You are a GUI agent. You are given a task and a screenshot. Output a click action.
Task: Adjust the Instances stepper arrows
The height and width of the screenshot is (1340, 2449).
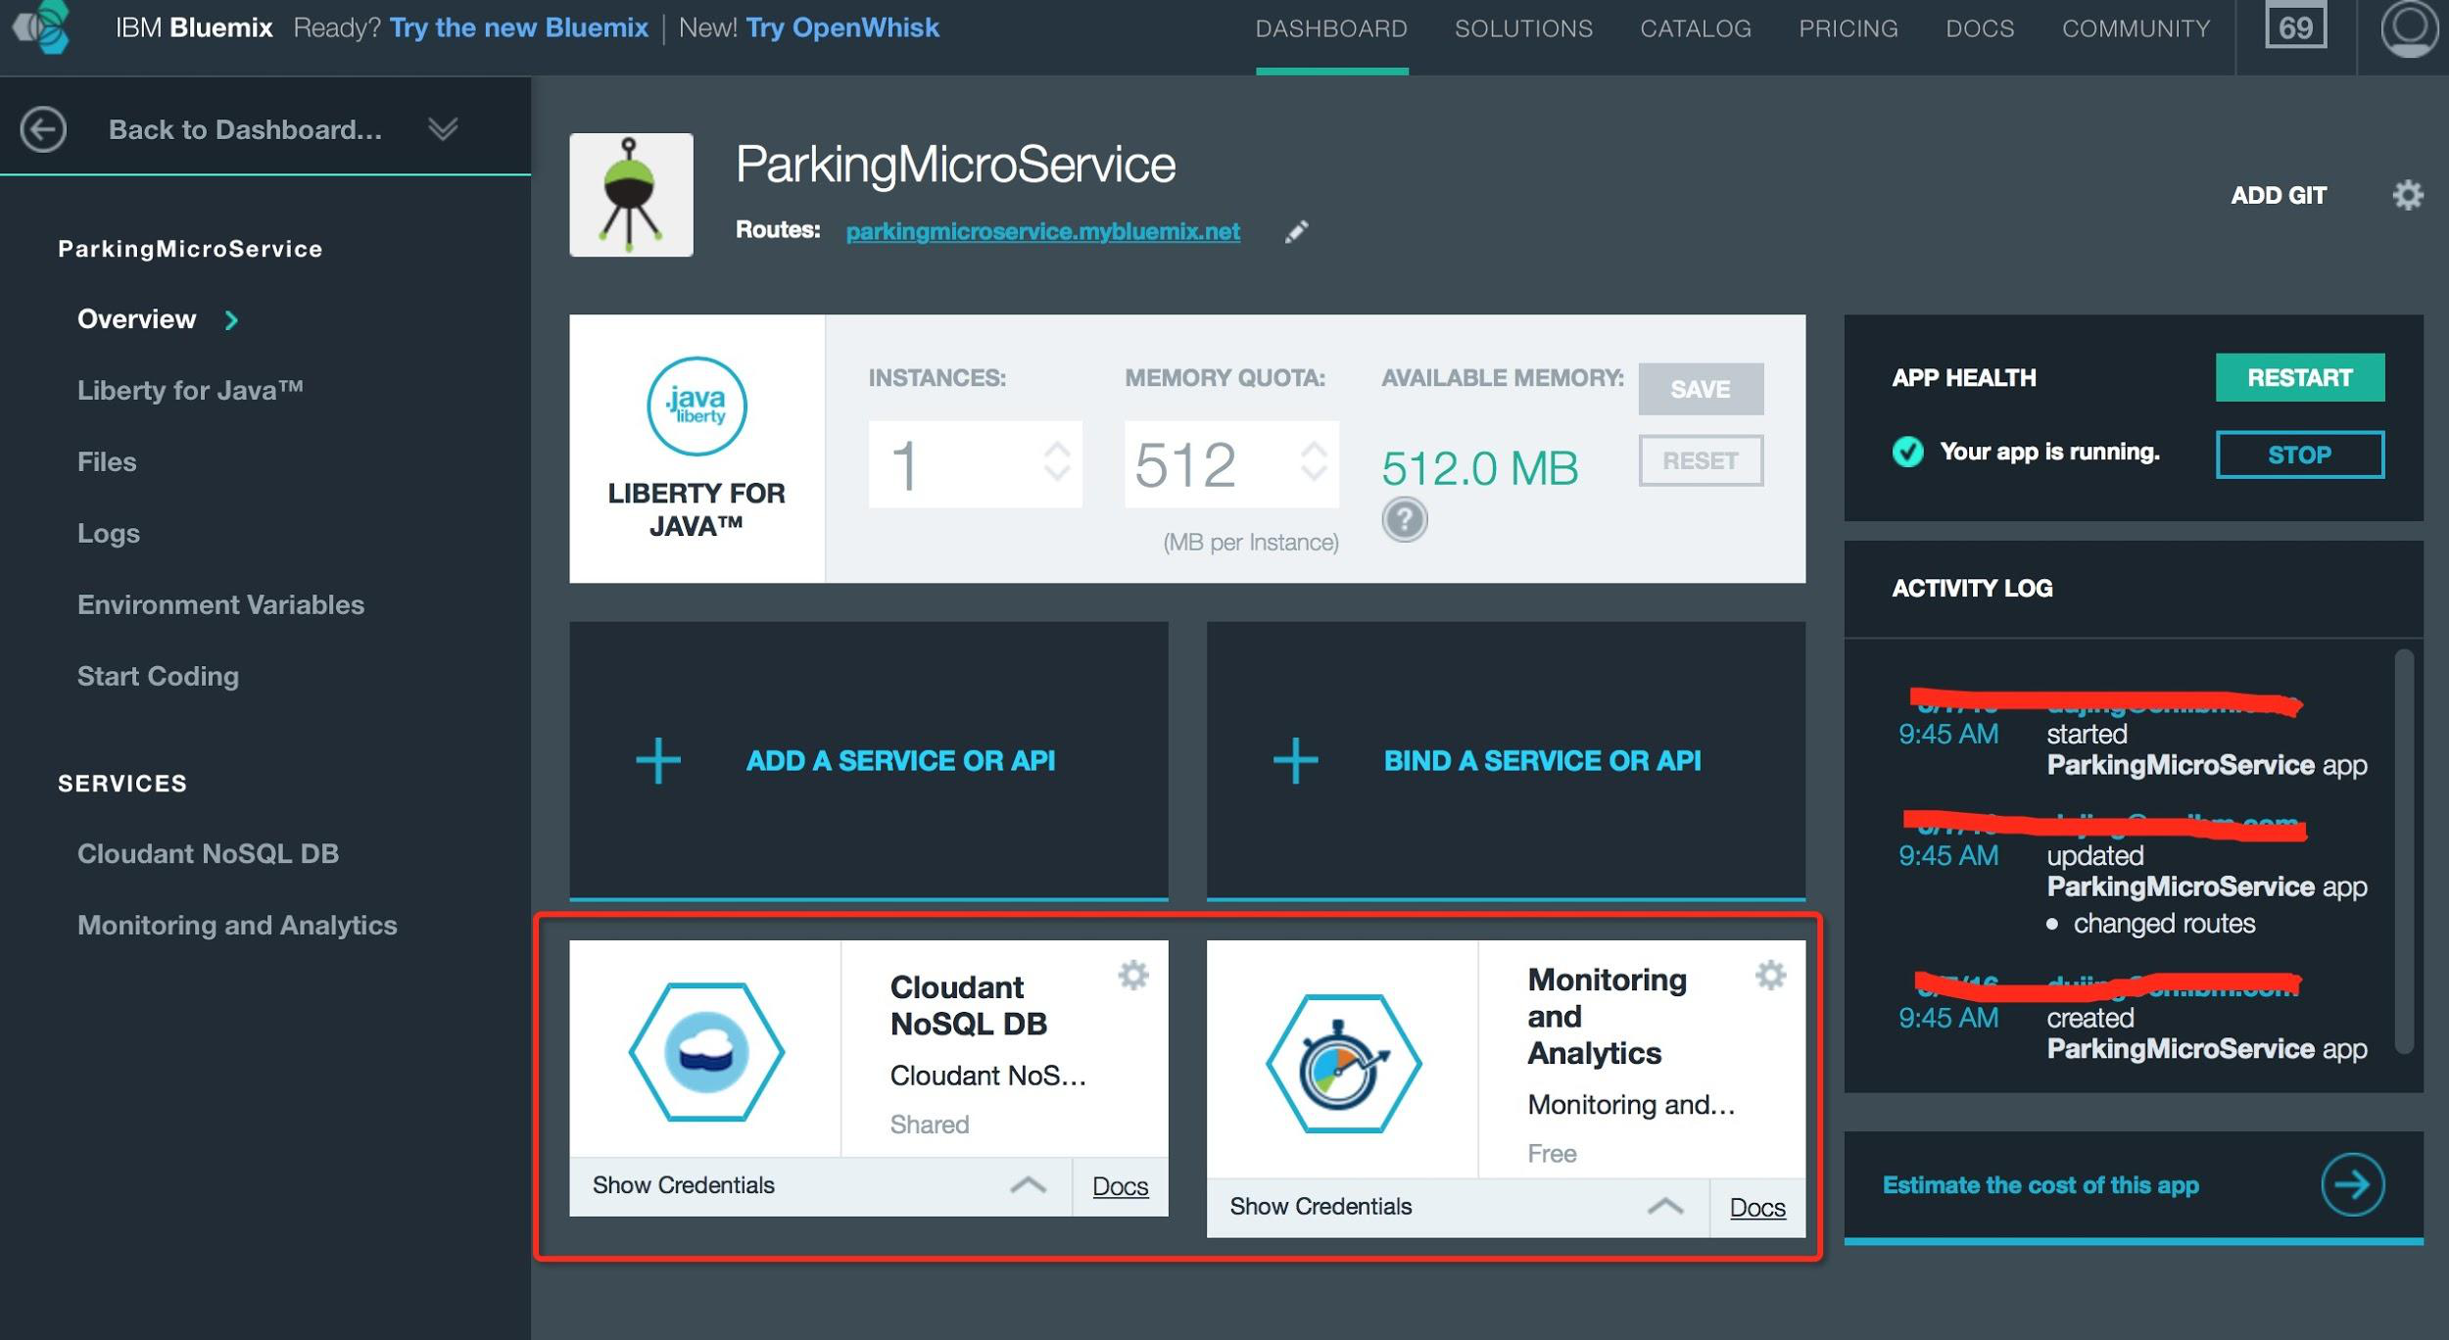[1056, 461]
